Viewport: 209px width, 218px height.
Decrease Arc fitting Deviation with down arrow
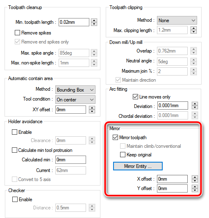coord(195,107)
